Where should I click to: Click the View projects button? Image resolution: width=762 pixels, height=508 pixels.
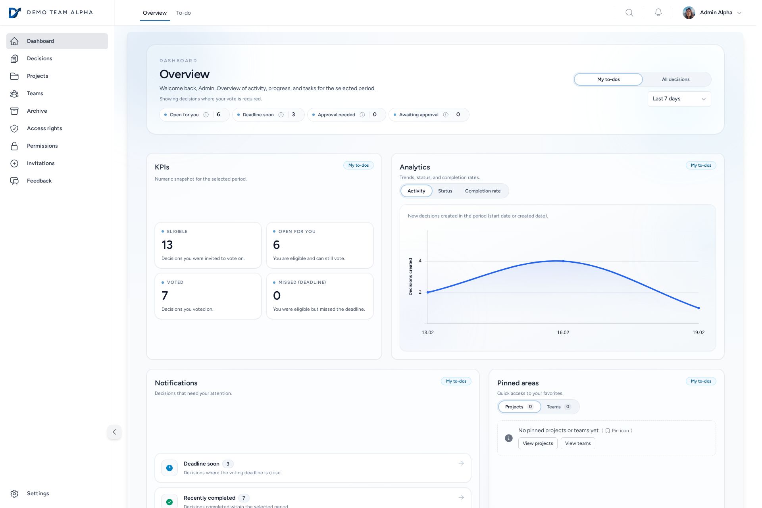(538, 443)
